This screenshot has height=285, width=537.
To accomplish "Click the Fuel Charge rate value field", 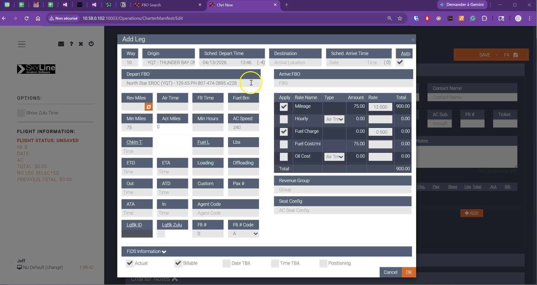I will coord(380,132).
